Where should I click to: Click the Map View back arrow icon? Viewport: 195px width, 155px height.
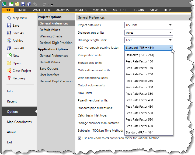9,18
